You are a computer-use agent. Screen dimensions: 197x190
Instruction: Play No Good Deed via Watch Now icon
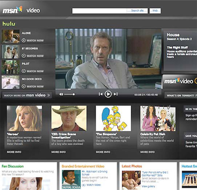point(24,86)
